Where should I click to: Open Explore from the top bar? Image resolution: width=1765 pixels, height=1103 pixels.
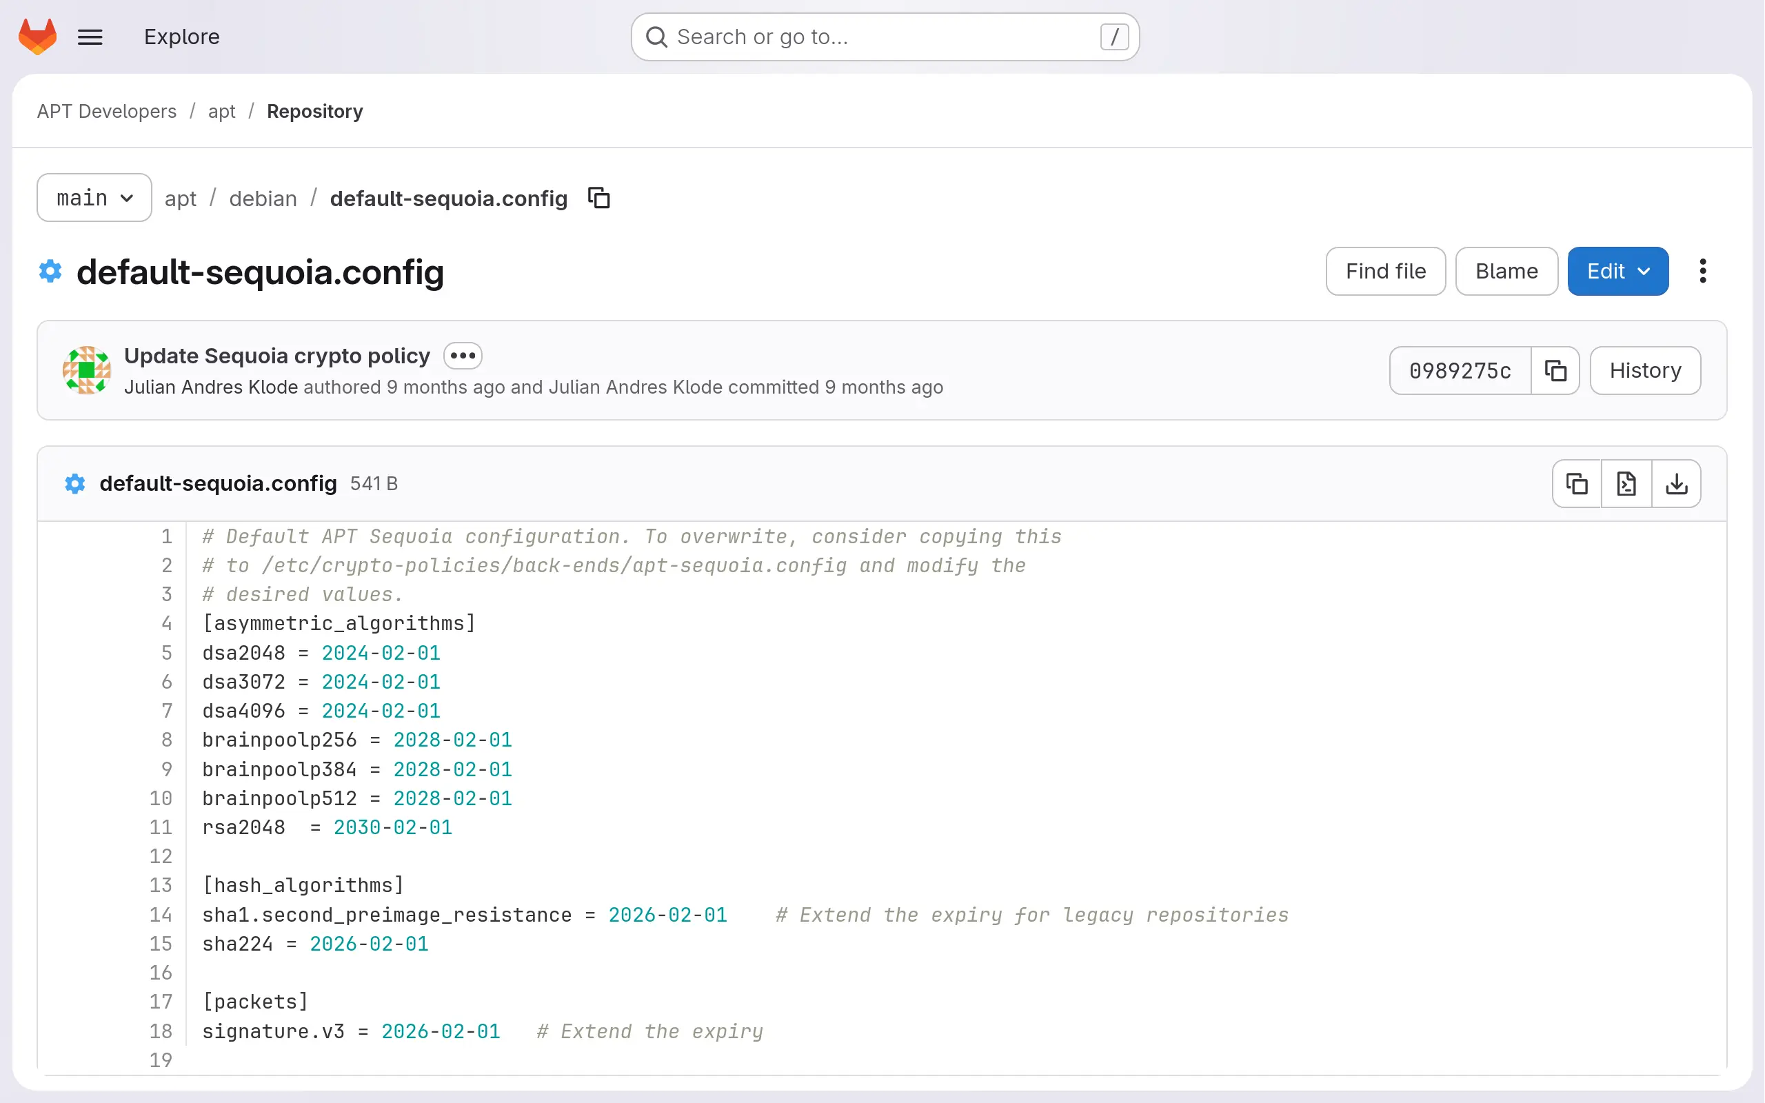click(181, 37)
